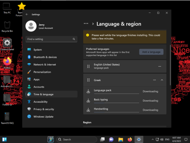The height and width of the screenshot is (143, 190).
Task: Select the This PC desktop icon
Action: [7, 8]
